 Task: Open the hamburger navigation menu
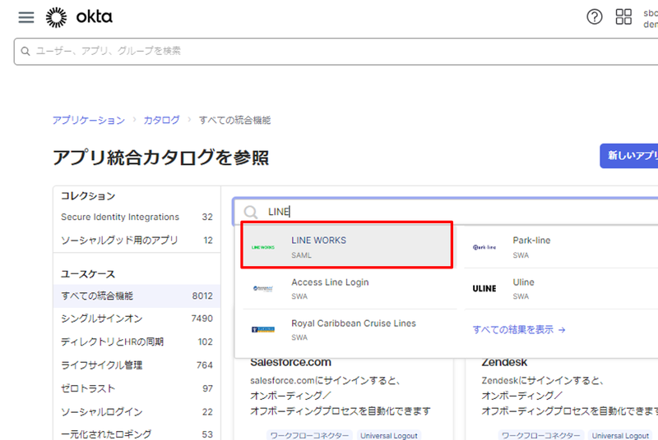pyautogui.click(x=26, y=17)
